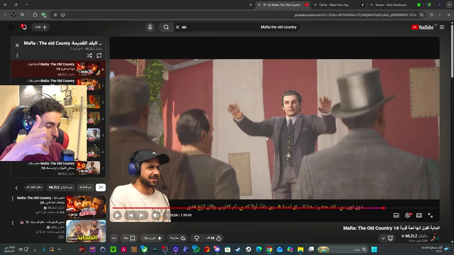Image resolution: width=454 pixels, height=255 pixels.
Task: Bookmark this page with star icon
Action: pyautogui.click(x=55, y=15)
